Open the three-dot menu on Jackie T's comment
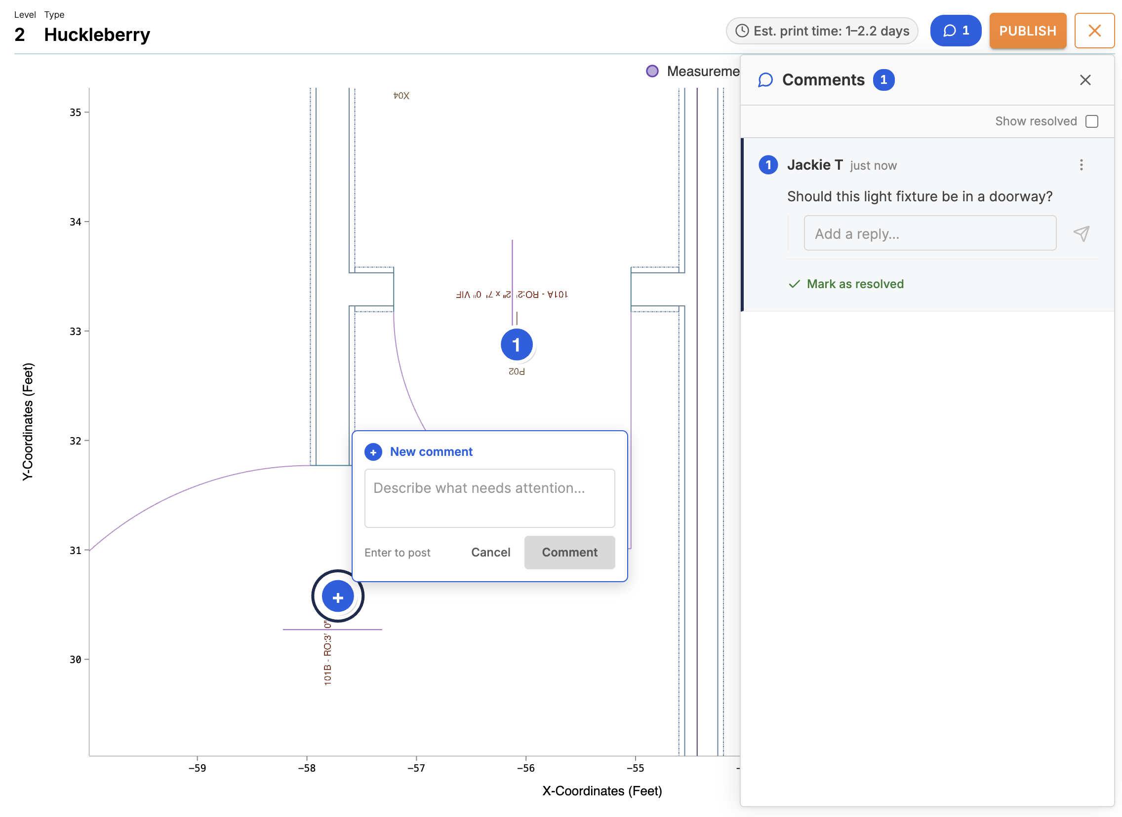 (x=1081, y=165)
